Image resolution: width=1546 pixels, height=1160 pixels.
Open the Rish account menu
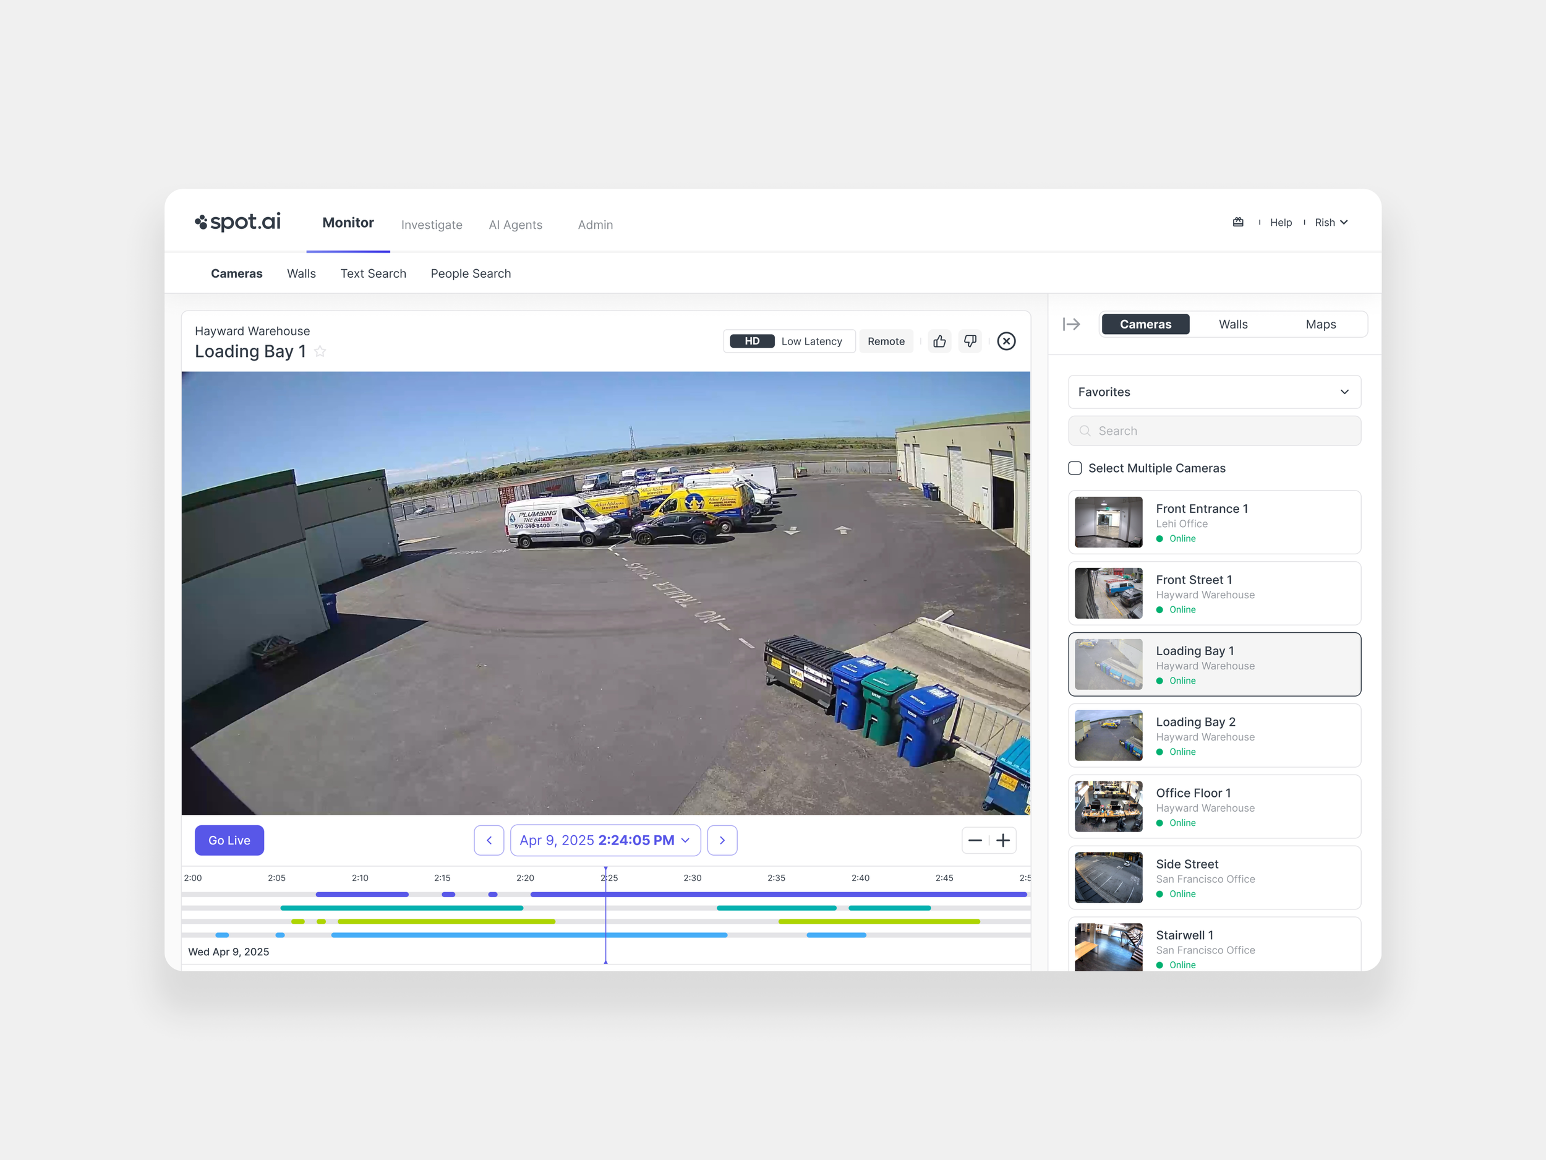(x=1331, y=222)
